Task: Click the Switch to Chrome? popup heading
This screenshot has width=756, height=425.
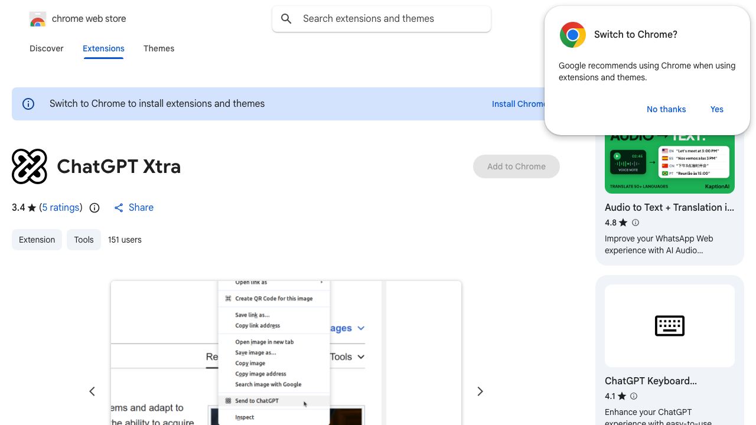Action: pyautogui.click(x=636, y=35)
